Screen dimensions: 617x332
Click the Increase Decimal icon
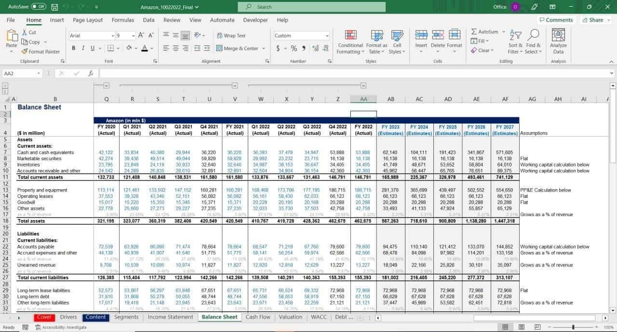315,48
